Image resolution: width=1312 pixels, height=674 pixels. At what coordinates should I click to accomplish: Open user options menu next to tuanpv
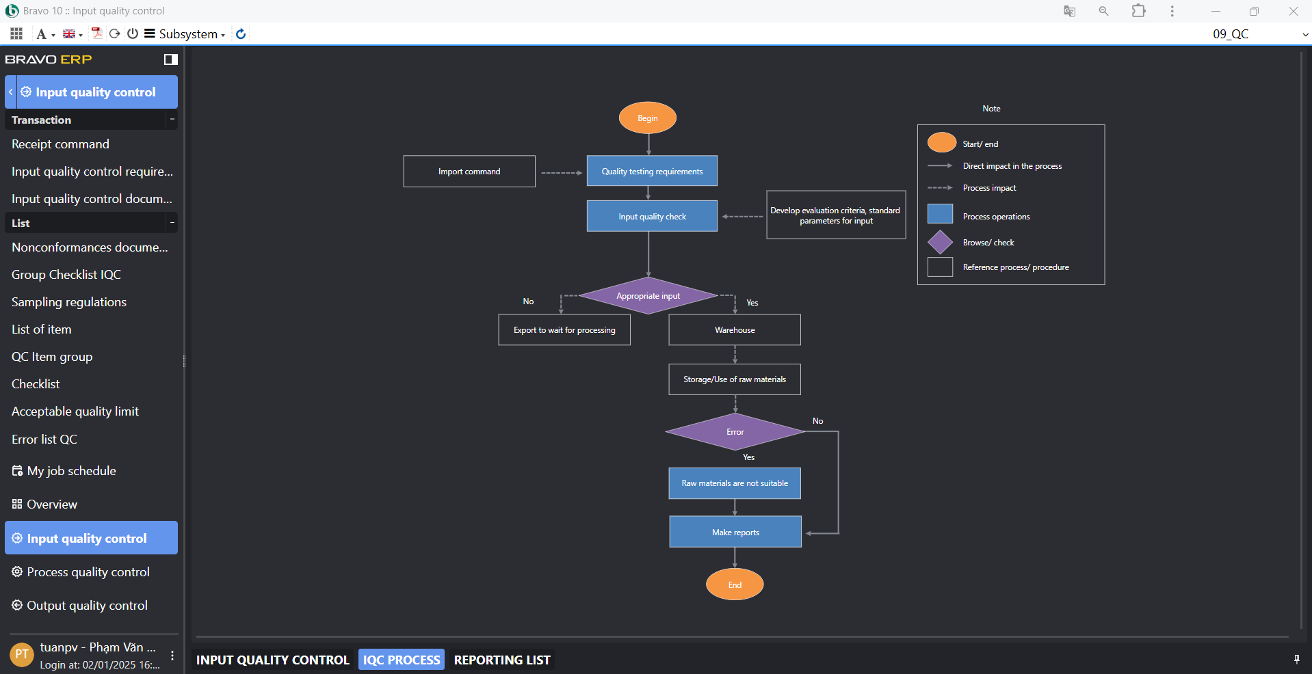click(x=172, y=656)
